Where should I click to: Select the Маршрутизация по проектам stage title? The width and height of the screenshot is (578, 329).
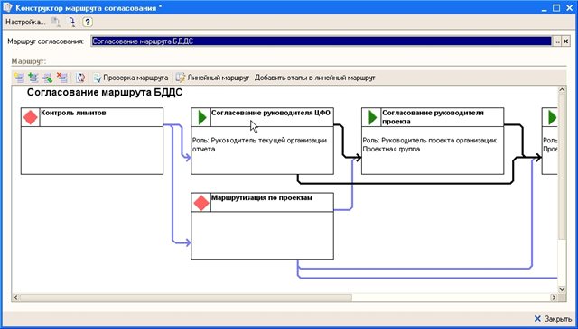click(262, 198)
